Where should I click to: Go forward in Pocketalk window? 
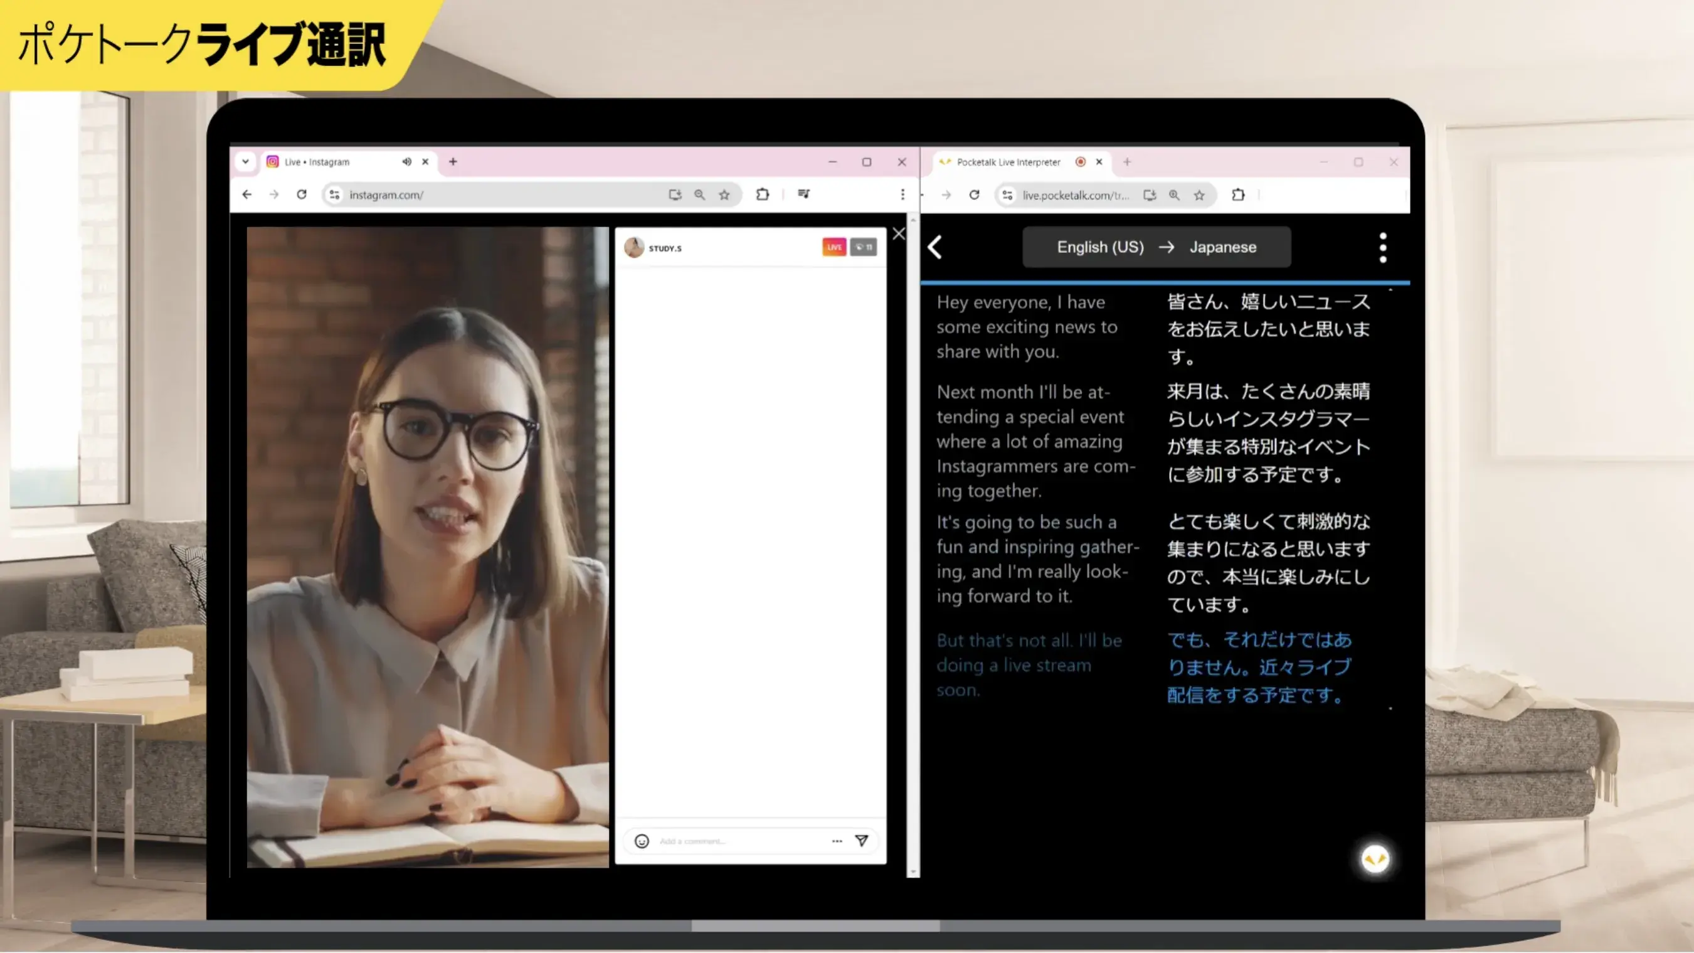tap(946, 194)
